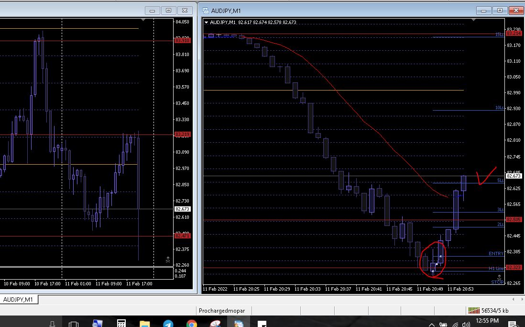Open the AUDJPY,M1 chart window system icon
The height and width of the screenshot is (327, 525).
click(206, 11)
